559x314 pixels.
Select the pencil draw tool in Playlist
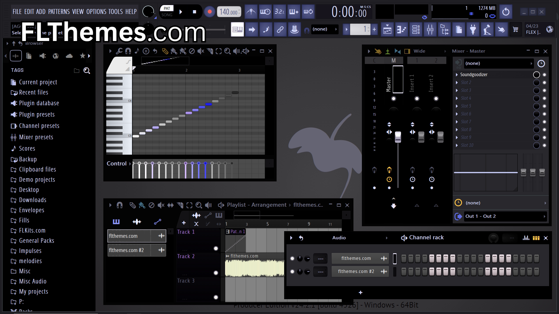[x=133, y=205]
